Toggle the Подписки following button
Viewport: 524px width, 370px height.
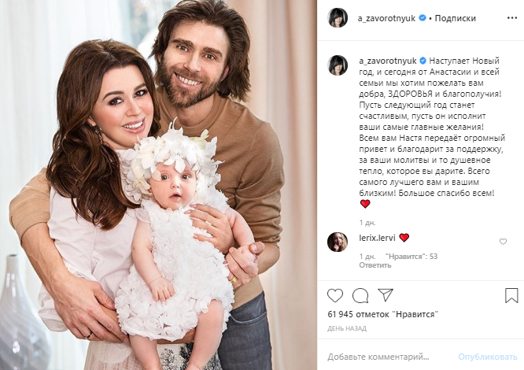click(x=456, y=18)
